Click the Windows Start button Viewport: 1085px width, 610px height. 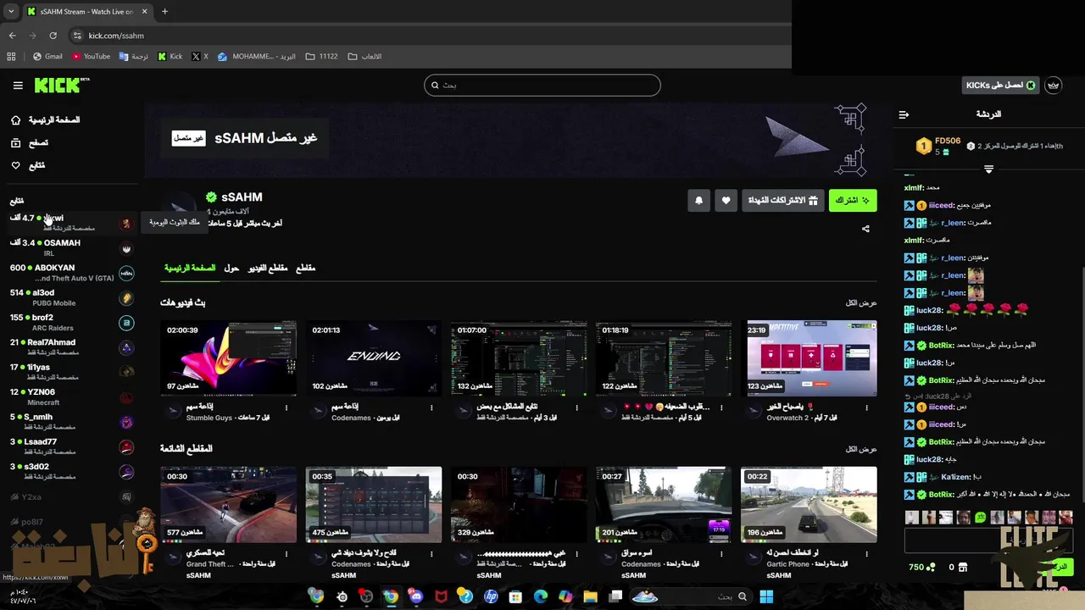[x=766, y=596]
